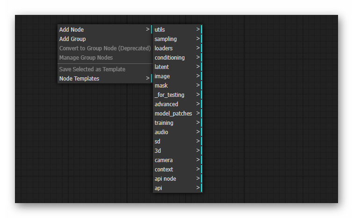Image resolution: width=353 pixels, height=218 pixels.
Task: Click the empty canvas grid to dismiss menu
Action: (x=271, y=116)
